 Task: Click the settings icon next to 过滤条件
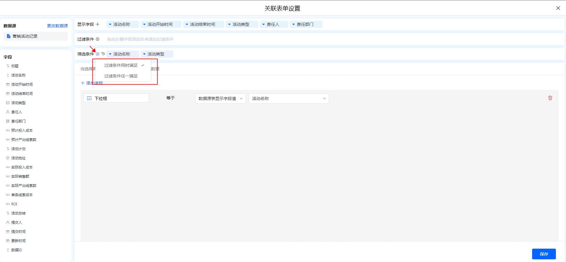(x=98, y=39)
